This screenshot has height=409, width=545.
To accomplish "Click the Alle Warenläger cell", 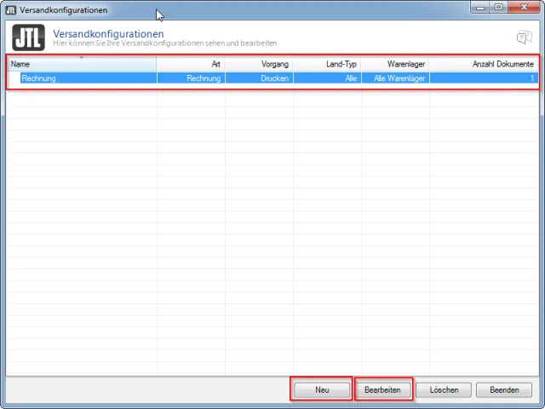I will 395,78.
